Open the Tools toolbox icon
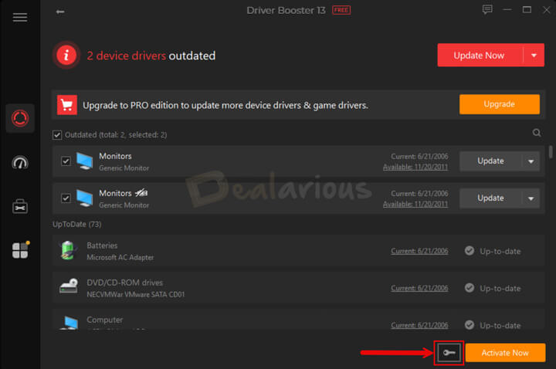The height and width of the screenshot is (369, 556). (x=20, y=206)
